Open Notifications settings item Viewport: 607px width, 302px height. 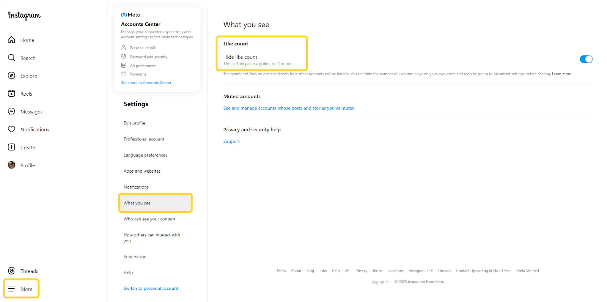point(136,187)
